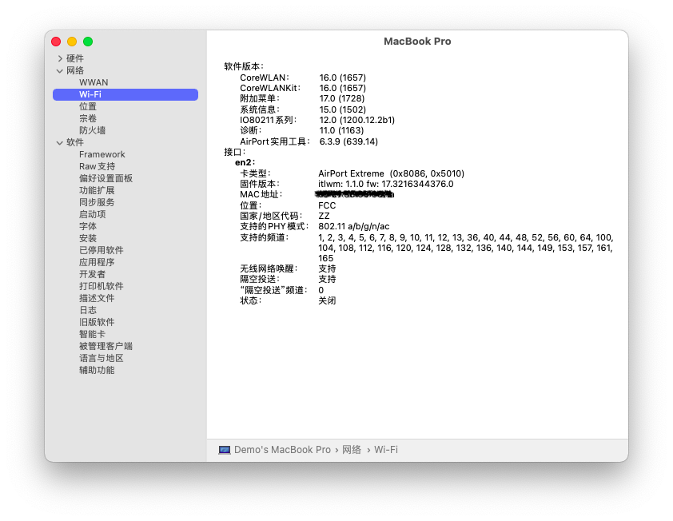
Task: Open 旧版软件 entry
Action: [x=97, y=322]
